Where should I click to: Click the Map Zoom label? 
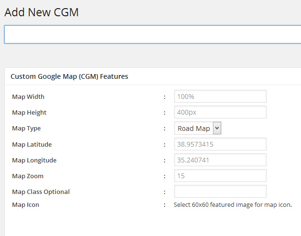click(x=28, y=176)
